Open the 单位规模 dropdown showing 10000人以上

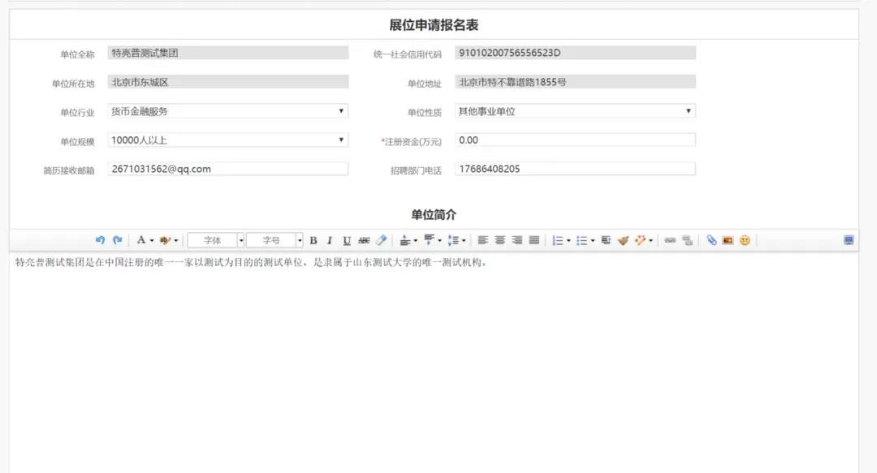pos(228,140)
